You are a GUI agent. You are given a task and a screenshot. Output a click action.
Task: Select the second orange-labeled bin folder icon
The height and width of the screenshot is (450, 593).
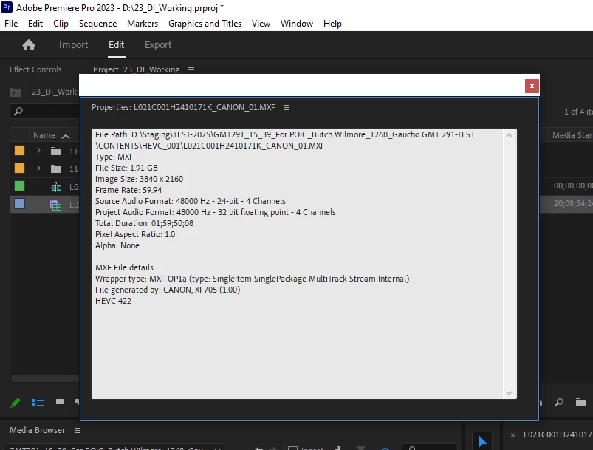56,168
